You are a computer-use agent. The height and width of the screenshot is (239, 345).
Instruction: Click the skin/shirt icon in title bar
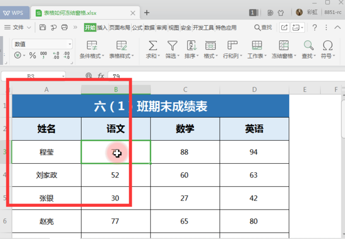click(281, 13)
